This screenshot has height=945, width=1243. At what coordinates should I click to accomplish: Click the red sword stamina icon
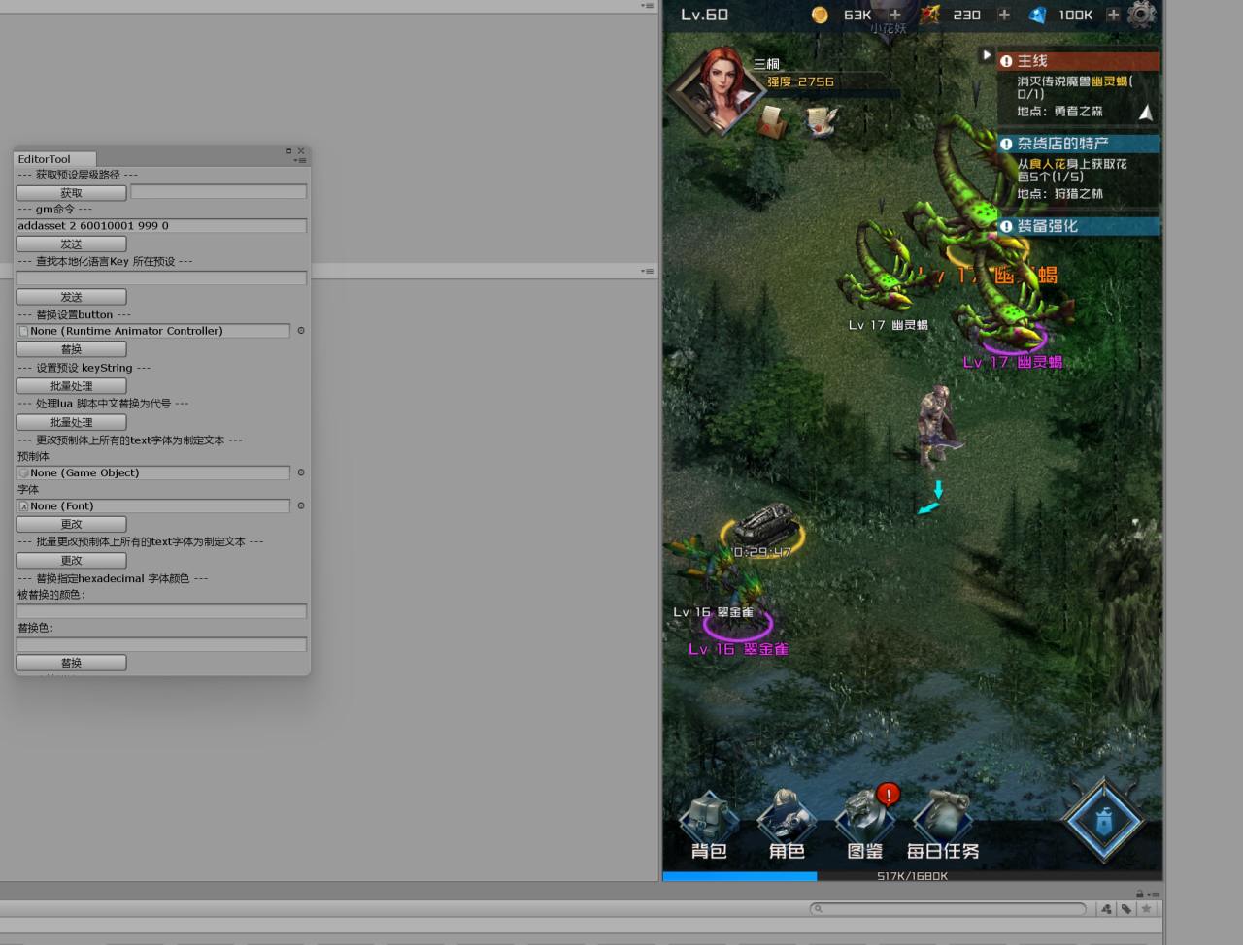(929, 15)
